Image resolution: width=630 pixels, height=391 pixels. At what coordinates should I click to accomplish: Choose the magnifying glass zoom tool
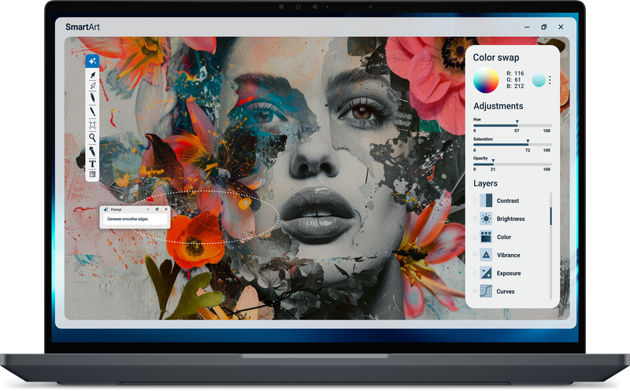click(92, 138)
